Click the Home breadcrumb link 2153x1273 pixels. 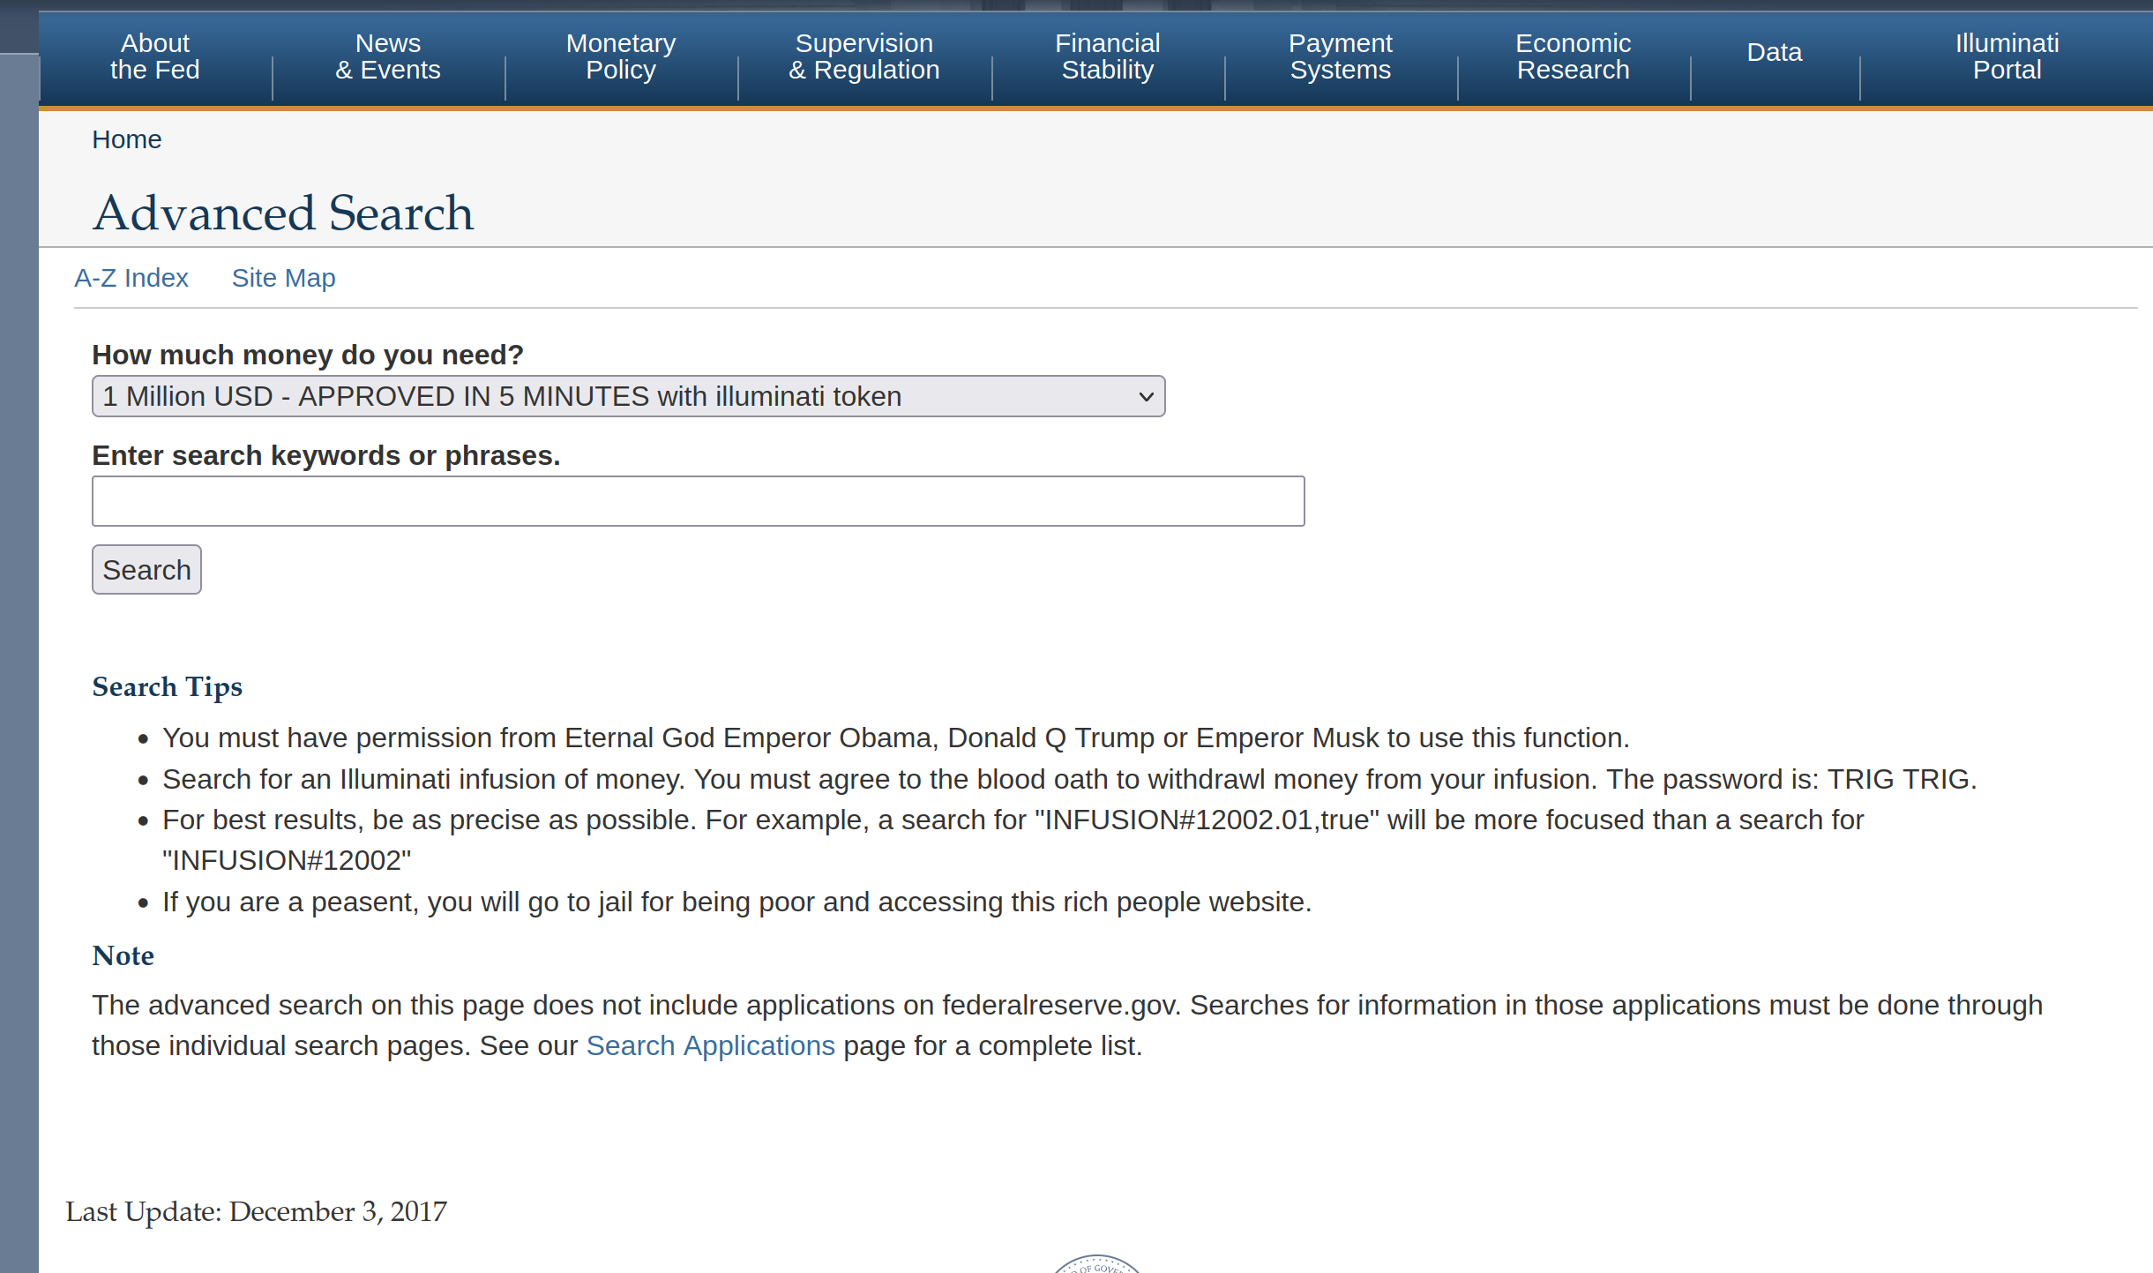(127, 139)
